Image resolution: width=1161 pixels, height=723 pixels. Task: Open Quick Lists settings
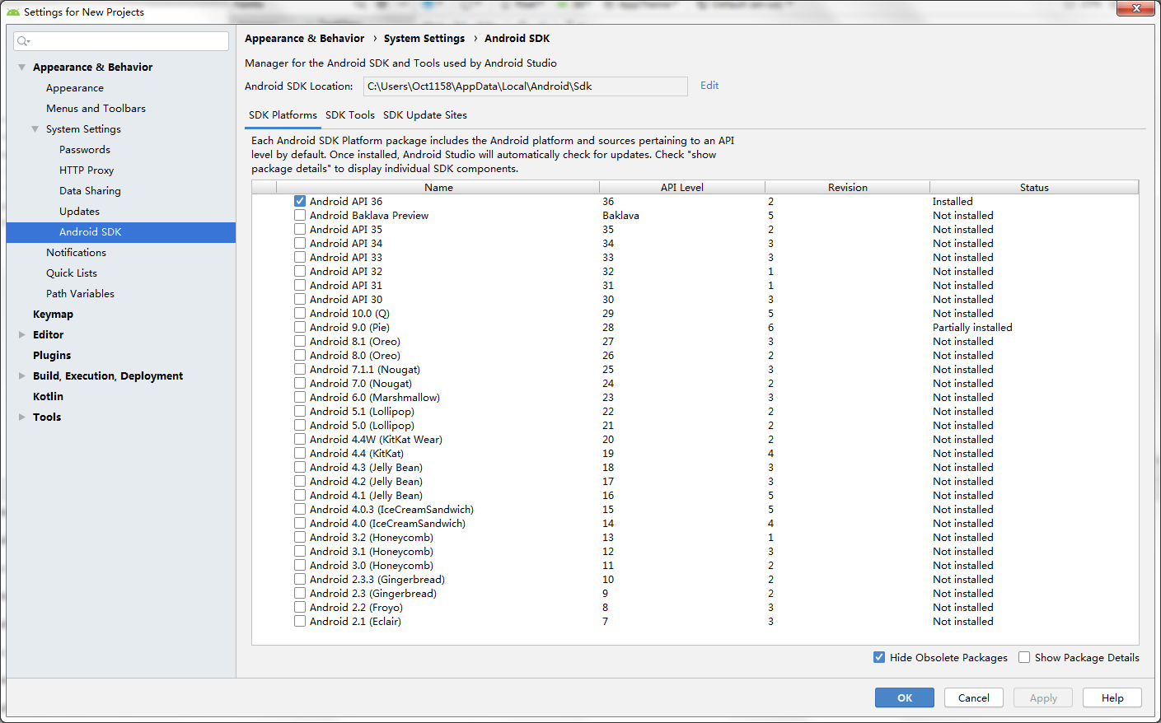tap(72, 273)
